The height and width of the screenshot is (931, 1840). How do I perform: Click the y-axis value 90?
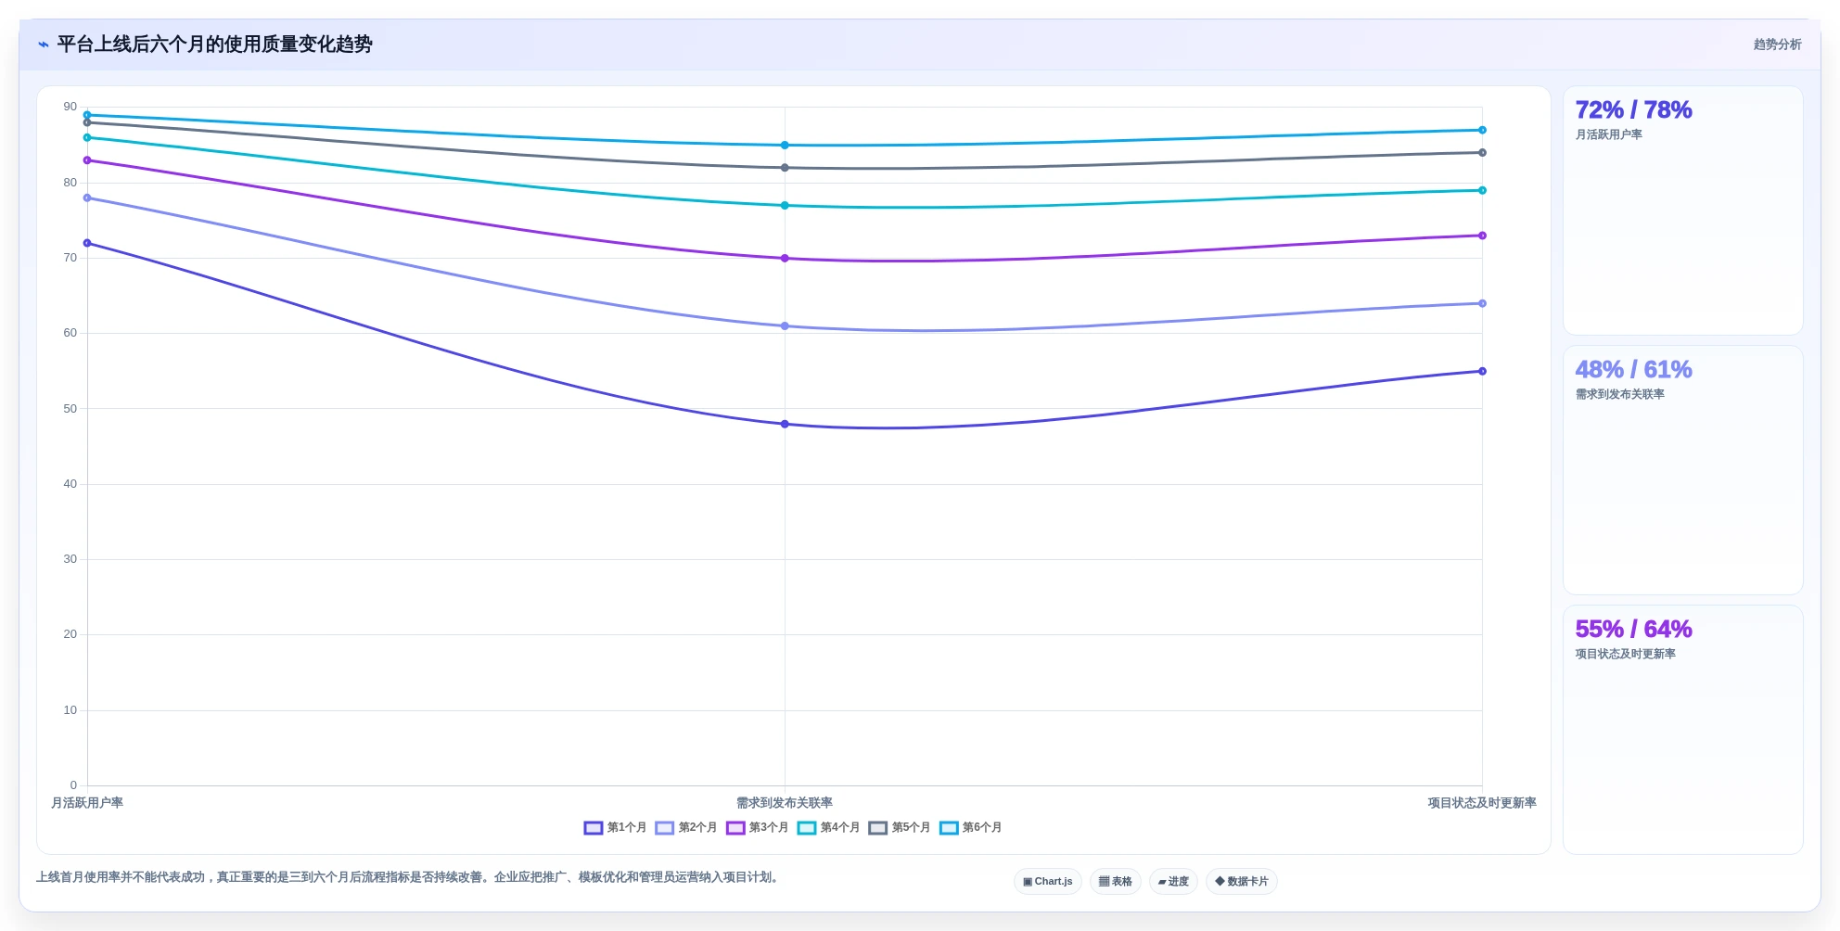[x=70, y=107]
